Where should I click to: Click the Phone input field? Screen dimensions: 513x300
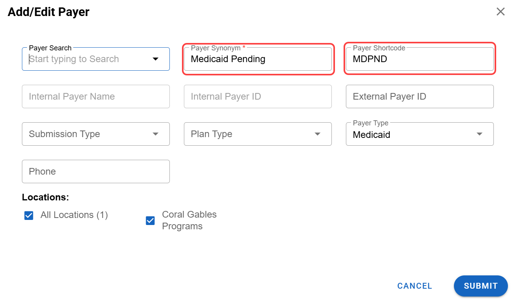click(x=96, y=171)
